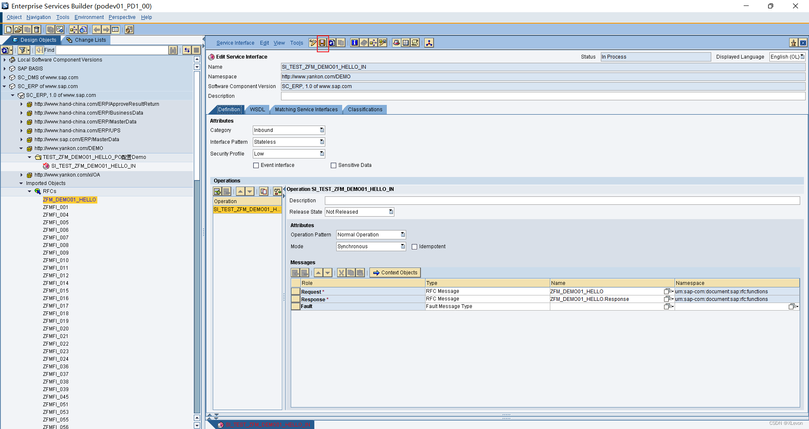Select the print icon in the toolbar
Viewport: 809px width, 429px height.
396,43
